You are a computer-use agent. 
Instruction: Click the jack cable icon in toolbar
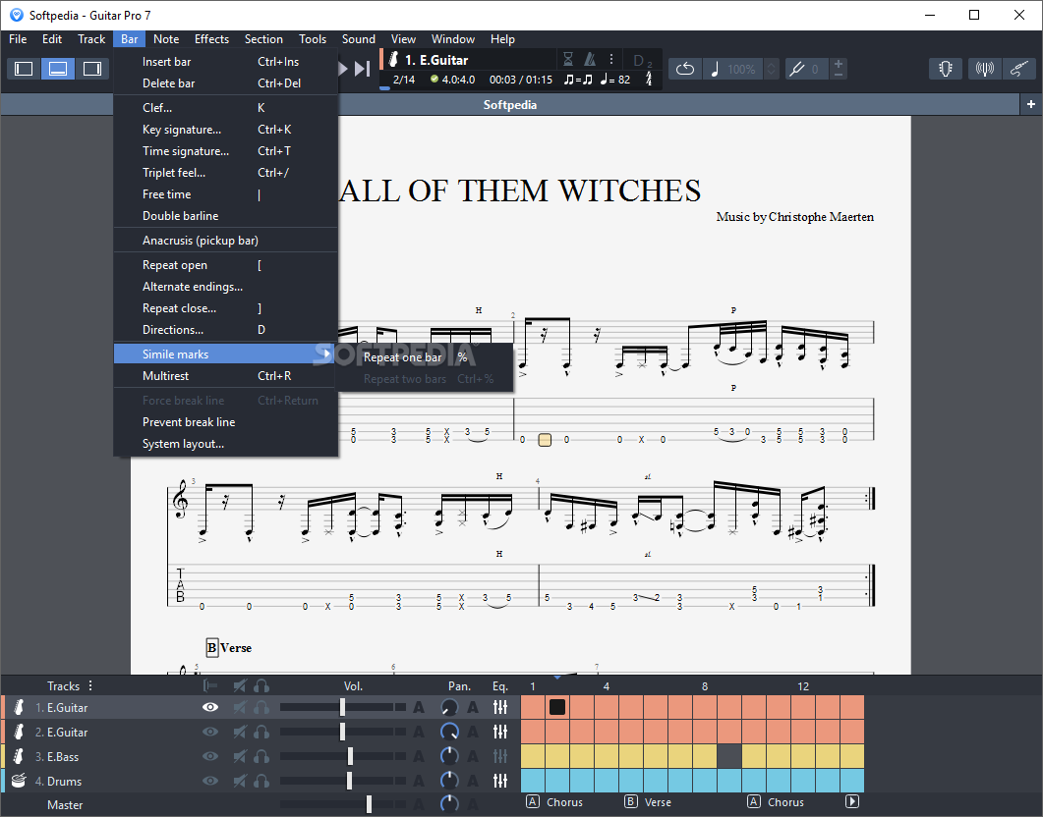tap(1019, 69)
